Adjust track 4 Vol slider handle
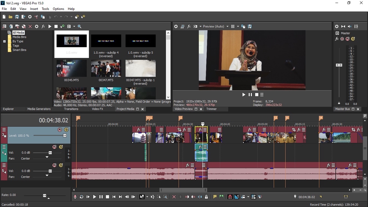This screenshot has height=207, width=368. click(x=50, y=153)
